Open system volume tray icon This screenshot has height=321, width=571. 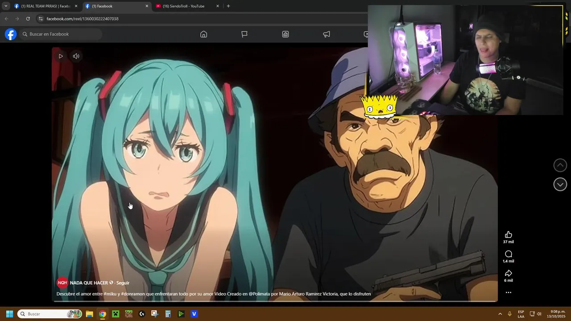click(x=539, y=314)
